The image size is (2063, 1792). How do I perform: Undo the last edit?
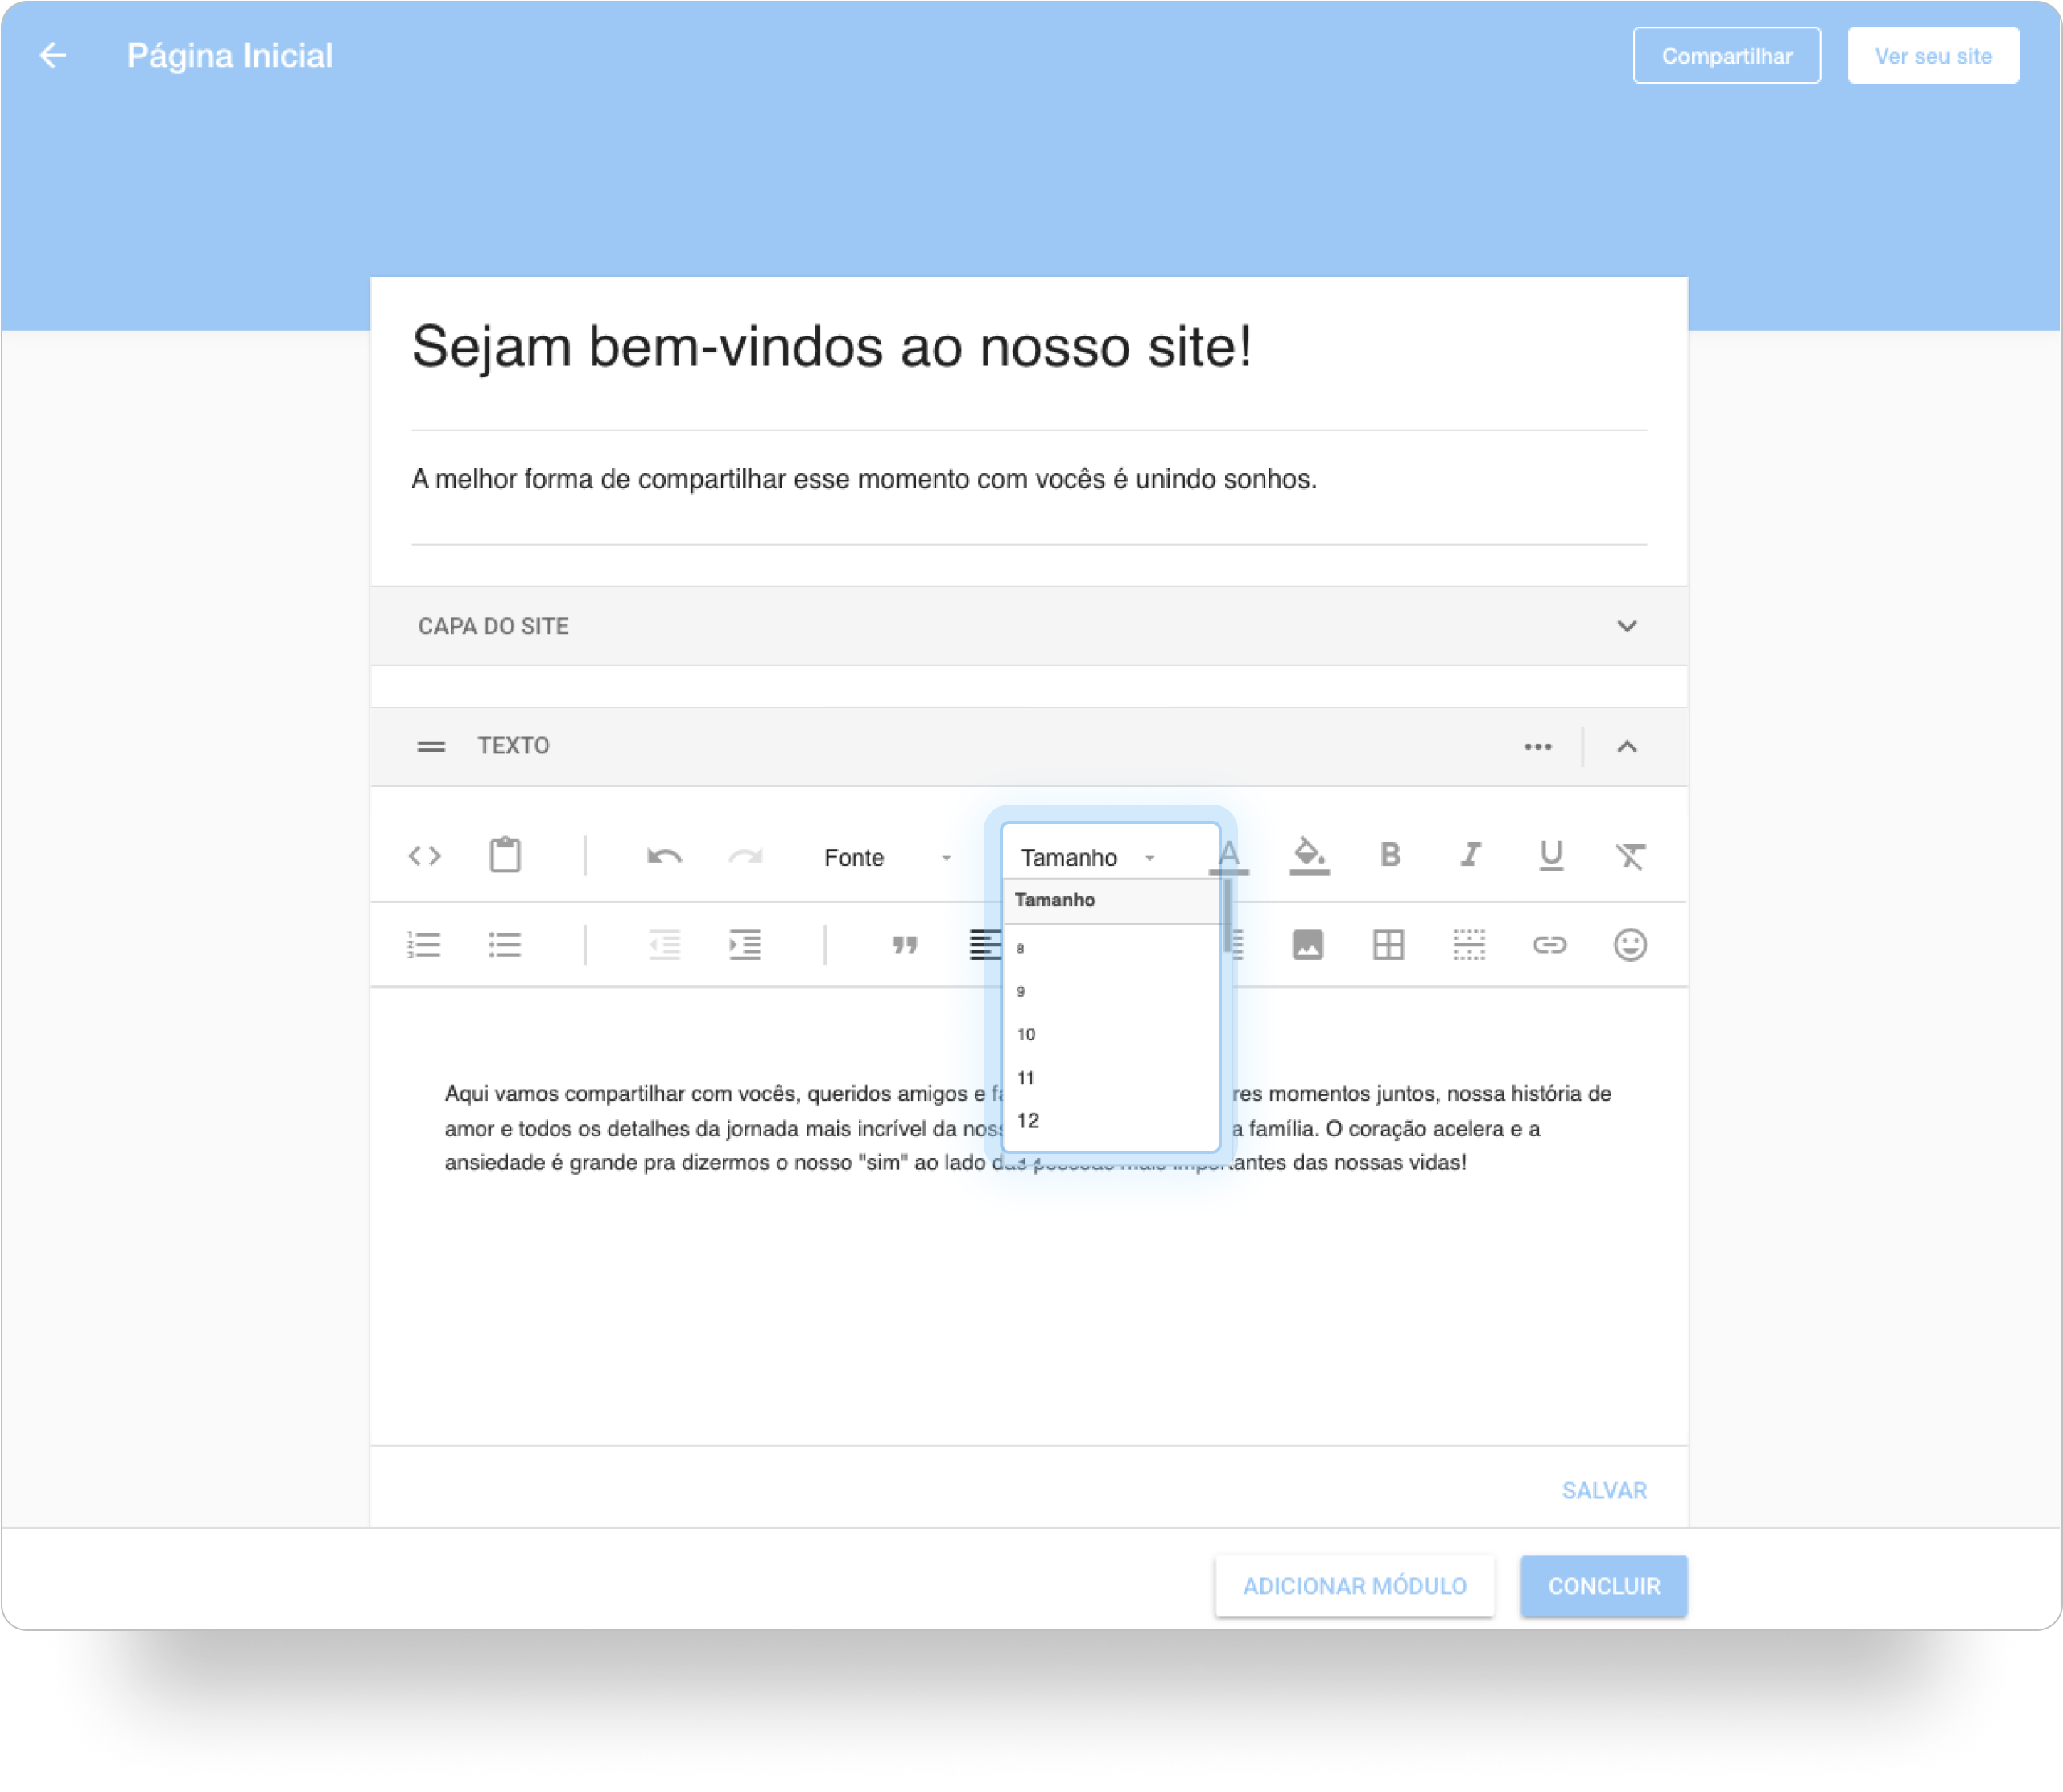pyautogui.click(x=664, y=857)
